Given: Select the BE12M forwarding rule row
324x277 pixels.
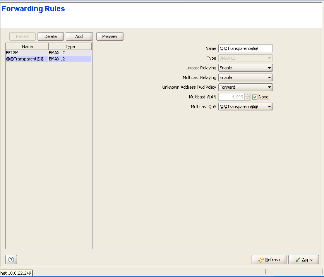Looking at the screenshot, I should coord(27,52).
